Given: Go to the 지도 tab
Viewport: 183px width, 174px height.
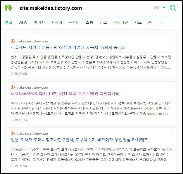Looking at the screenshot, I should pos(138,22).
